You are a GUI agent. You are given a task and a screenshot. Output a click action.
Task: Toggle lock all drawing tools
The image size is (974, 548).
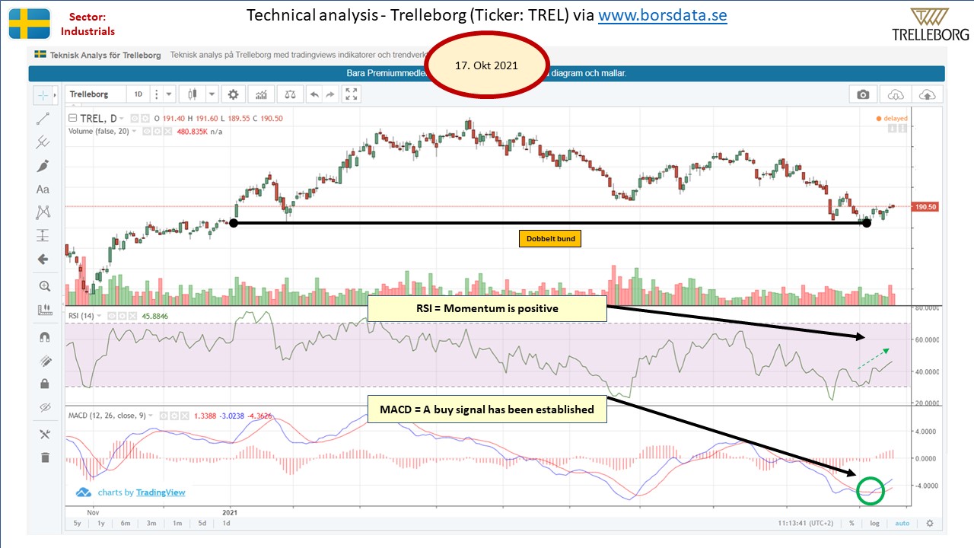(43, 384)
